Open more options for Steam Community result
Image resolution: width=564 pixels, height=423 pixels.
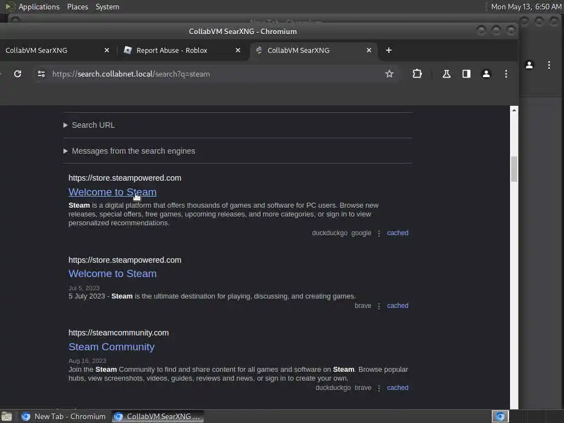379,388
